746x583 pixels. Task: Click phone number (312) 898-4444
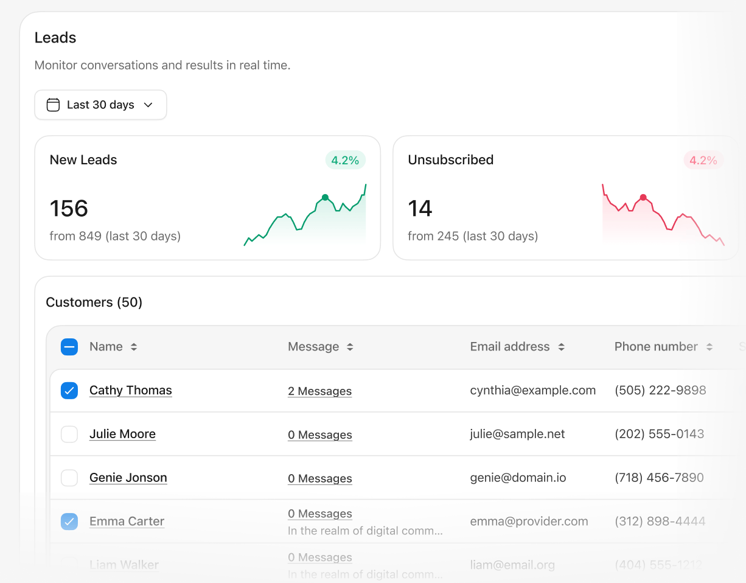pos(660,522)
